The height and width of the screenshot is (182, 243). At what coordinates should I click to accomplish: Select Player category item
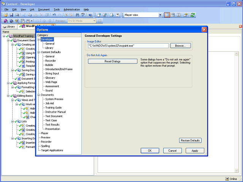pos(45,133)
